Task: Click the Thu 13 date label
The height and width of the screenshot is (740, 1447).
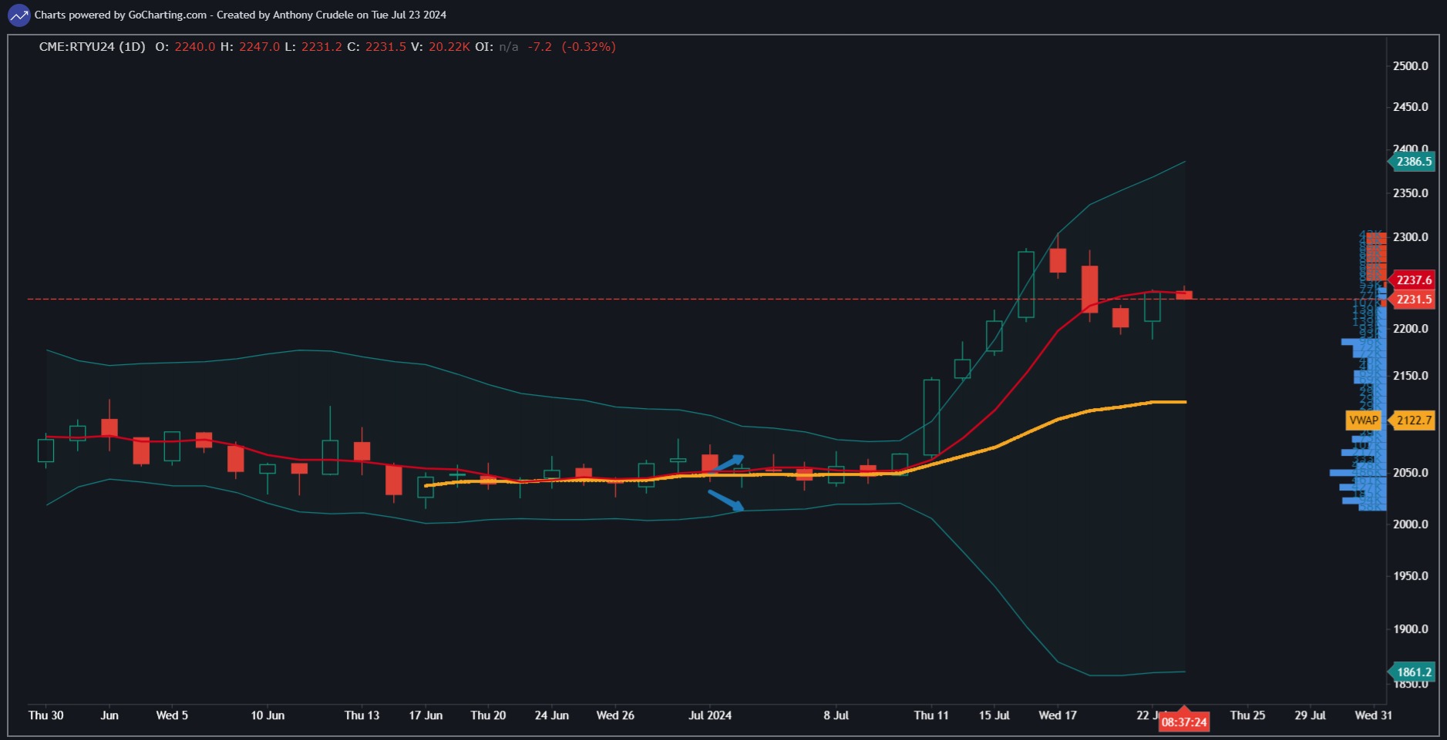Action: tap(362, 715)
